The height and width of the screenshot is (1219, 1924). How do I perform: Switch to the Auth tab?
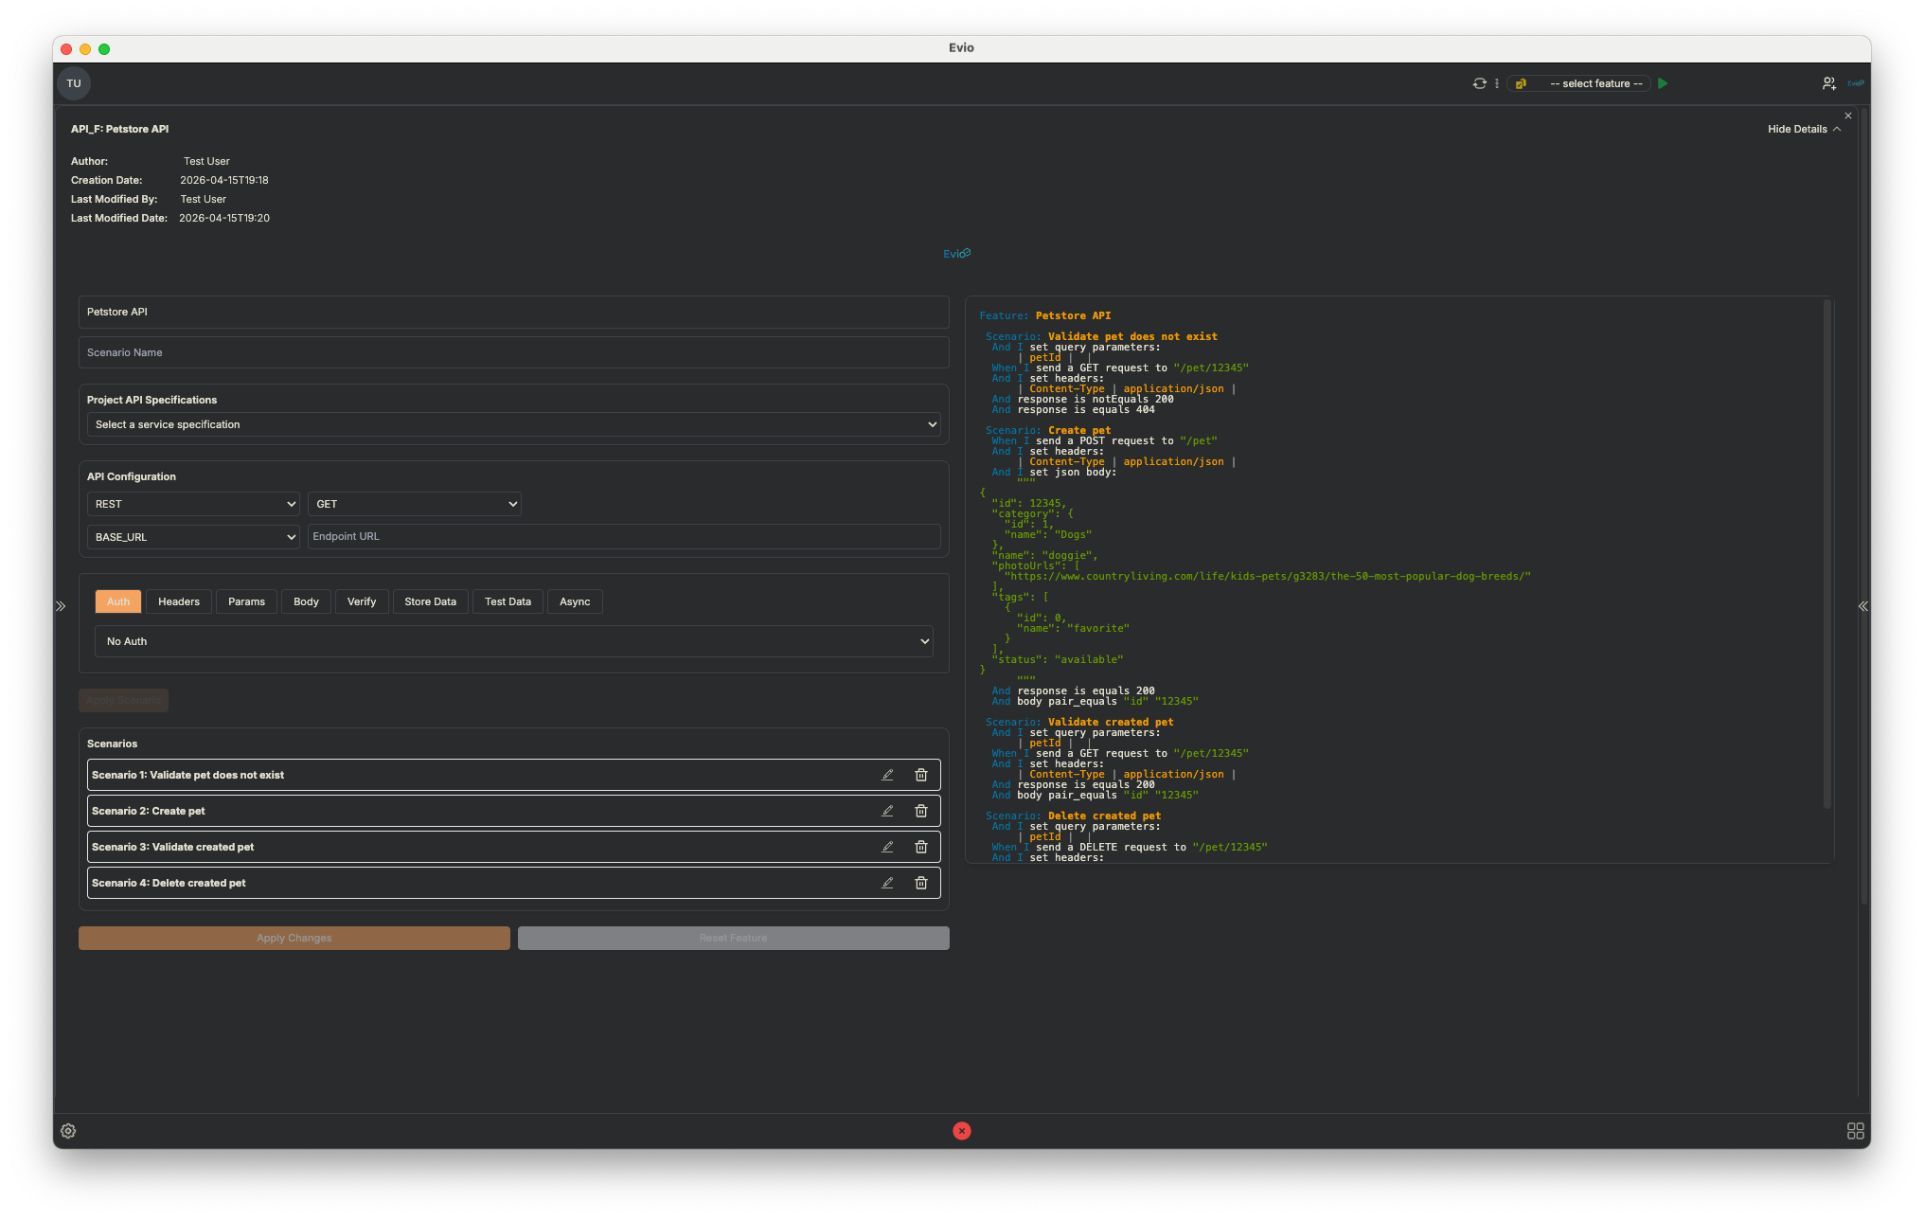[118, 601]
